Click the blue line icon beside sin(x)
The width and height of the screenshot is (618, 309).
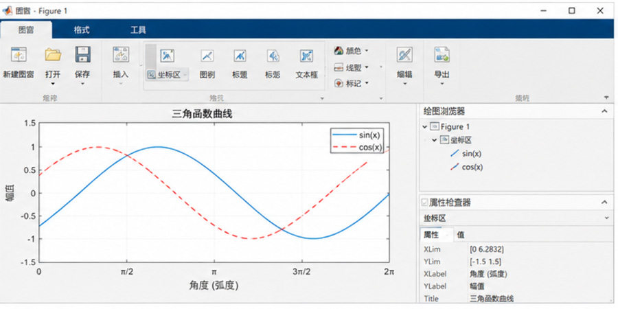tap(455, 154)
